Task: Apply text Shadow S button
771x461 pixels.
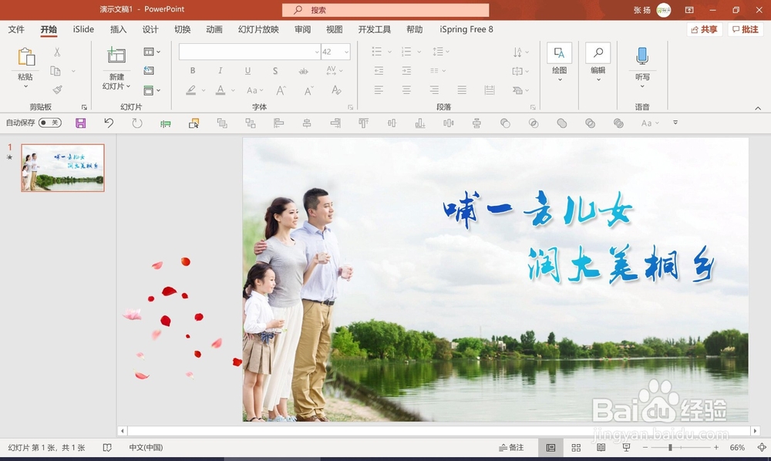Action: point(275,71)
